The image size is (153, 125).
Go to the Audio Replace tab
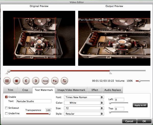[112, 90]
